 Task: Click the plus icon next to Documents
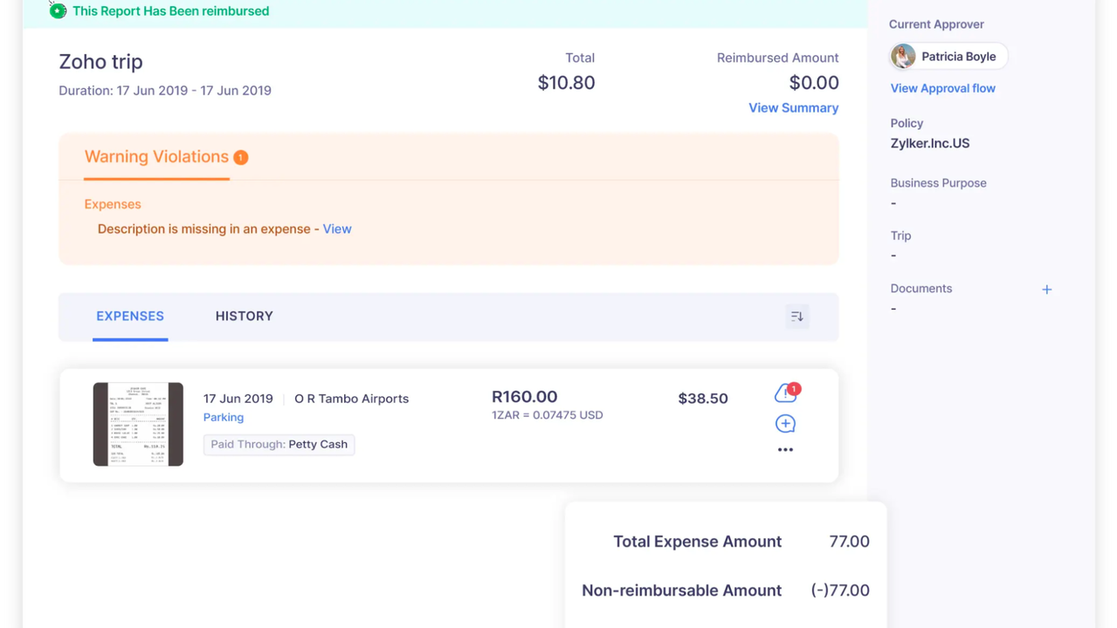1046,289
